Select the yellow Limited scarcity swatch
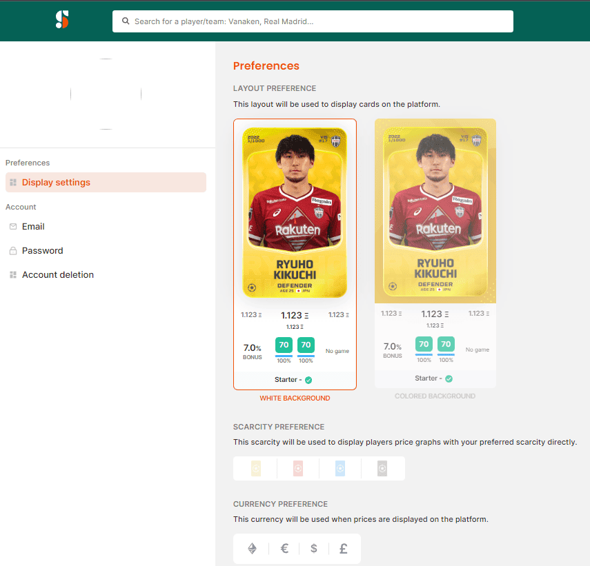 254,468
